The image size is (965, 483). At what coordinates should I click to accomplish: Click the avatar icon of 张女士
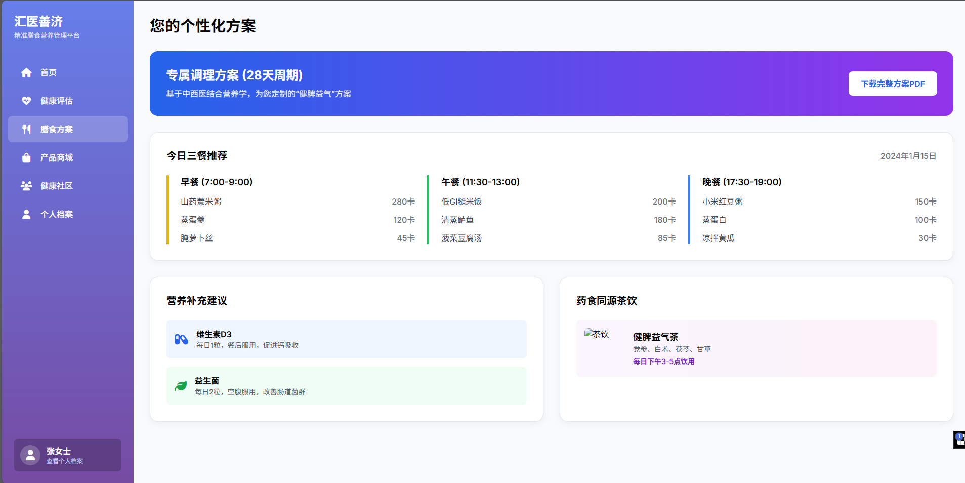tap(30, 455)
